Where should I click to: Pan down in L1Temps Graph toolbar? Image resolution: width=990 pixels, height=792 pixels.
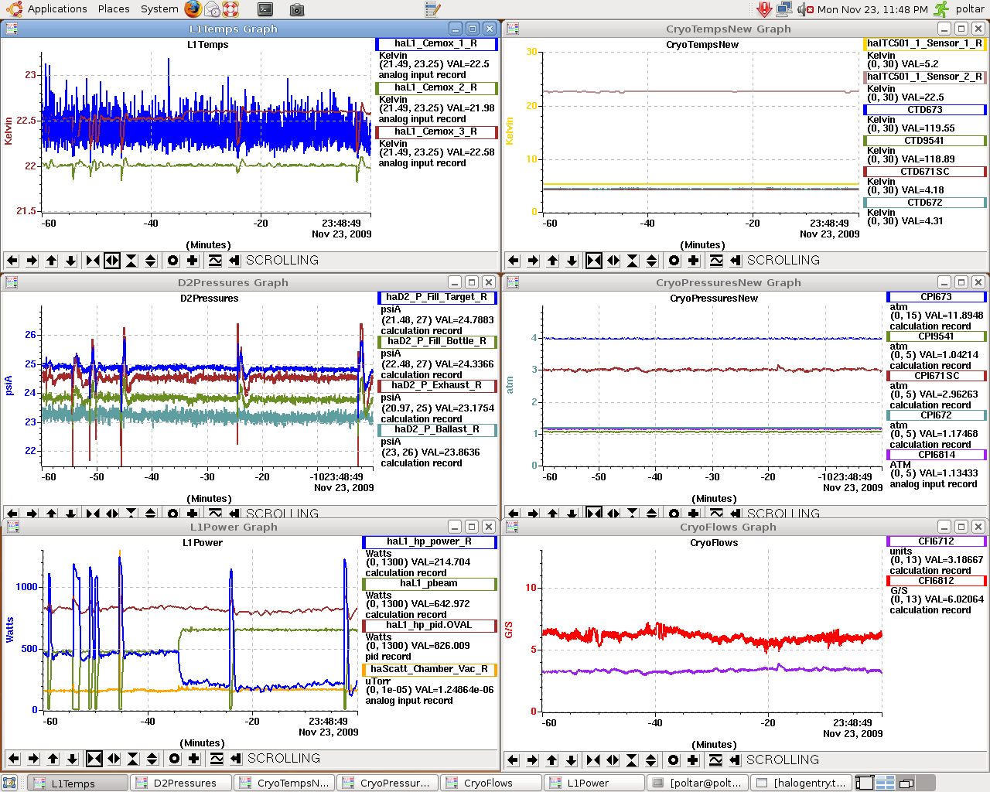click(70, 261)
